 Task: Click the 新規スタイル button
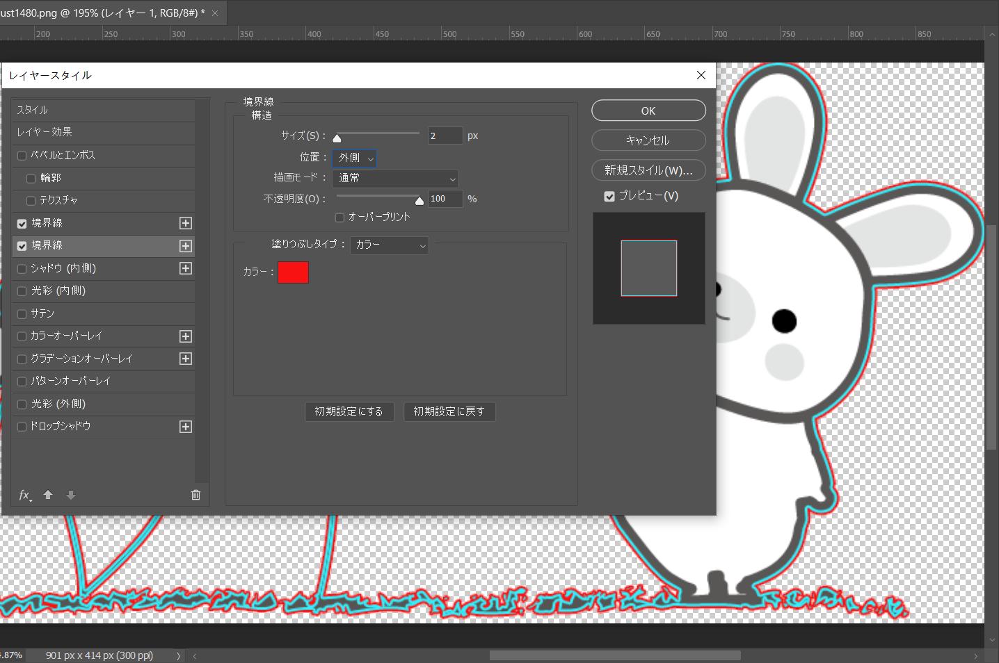(648, 170)
